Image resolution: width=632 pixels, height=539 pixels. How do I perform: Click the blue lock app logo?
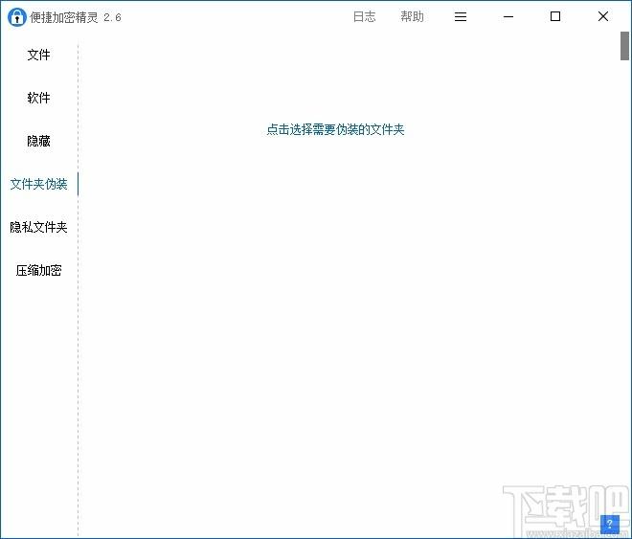tap(17, 17)
